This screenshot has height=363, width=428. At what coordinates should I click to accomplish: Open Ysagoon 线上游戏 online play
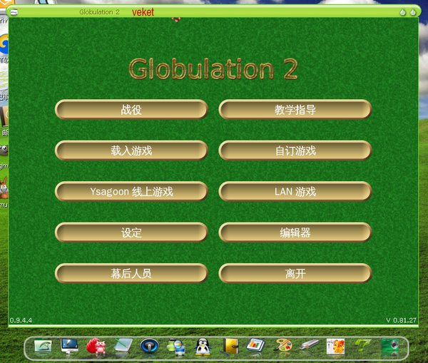click(131, 191)
